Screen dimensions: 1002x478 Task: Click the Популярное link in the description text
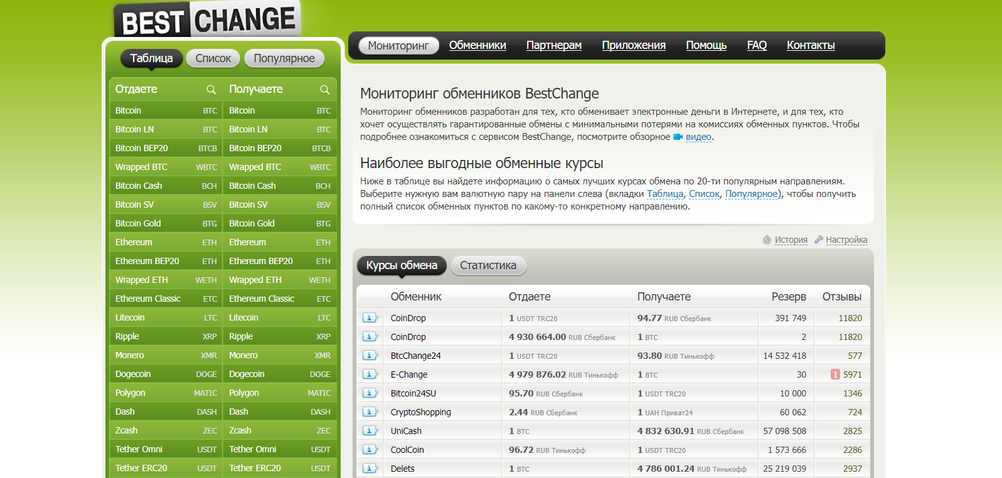point(752,194)
